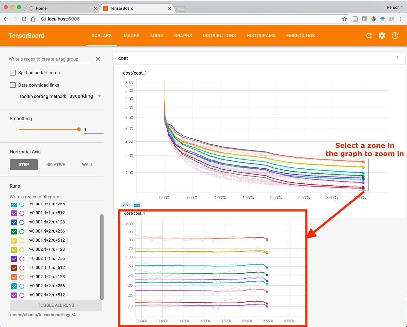Adjust the Smoothing slider handle
The width and height of the screenshot is (407, 327).
click(79, 129)
